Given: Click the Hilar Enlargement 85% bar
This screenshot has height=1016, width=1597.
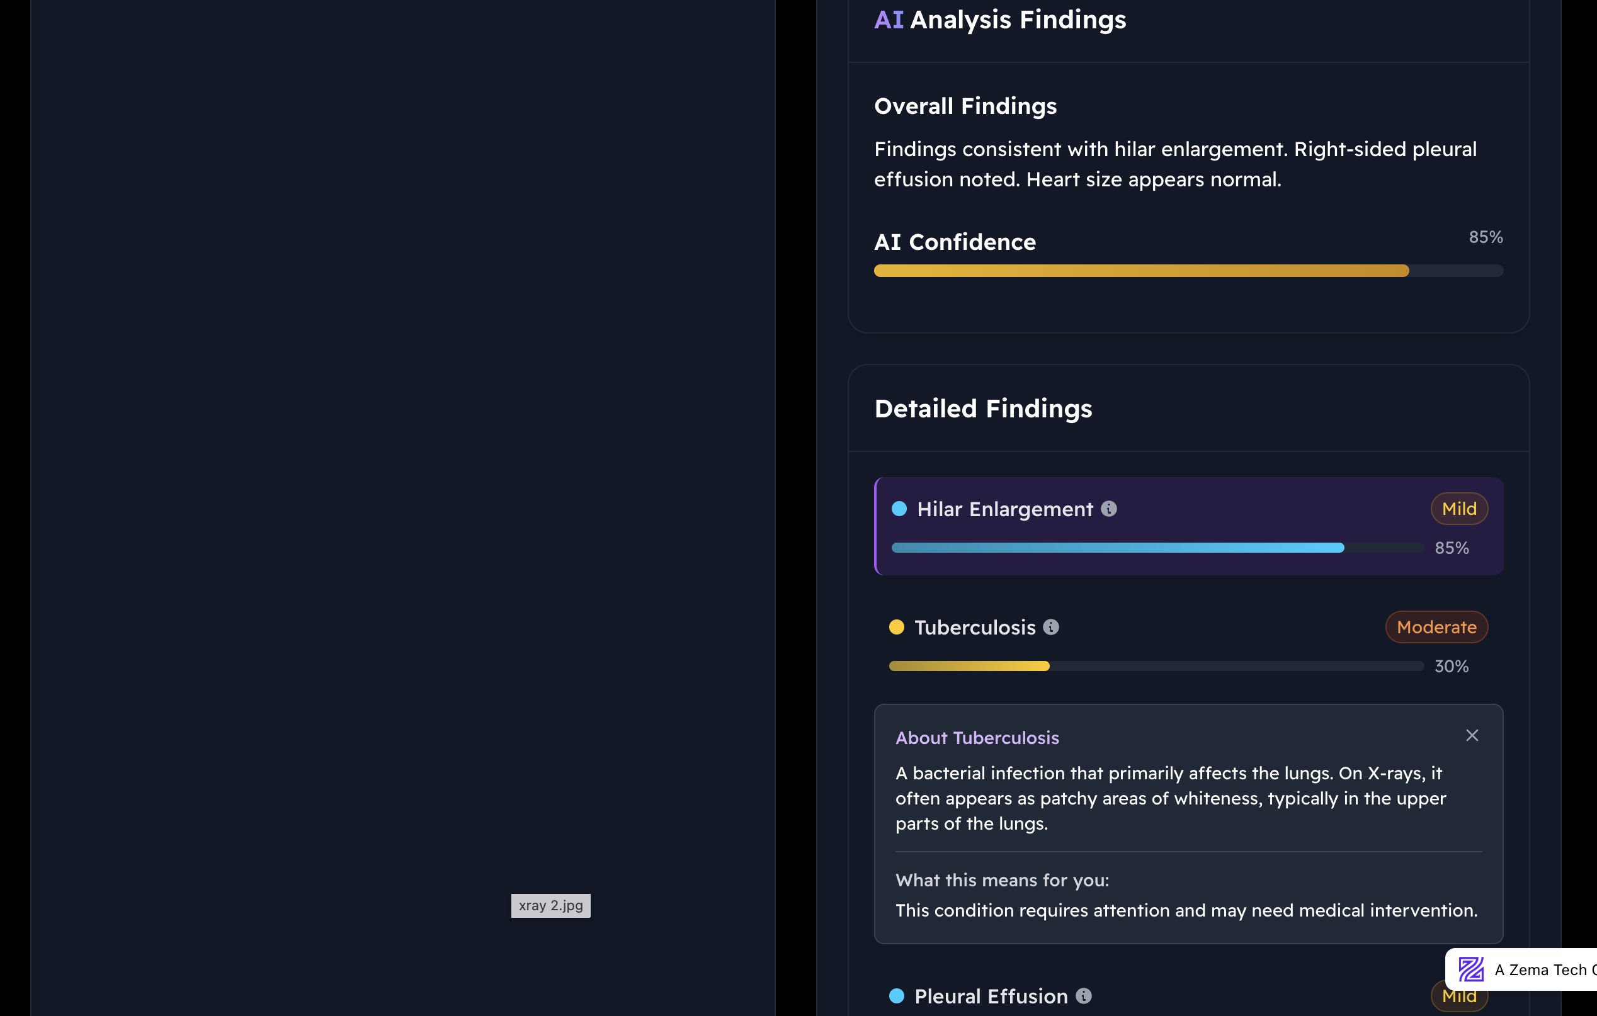Looking at the screenshot, I should [1157, 548].
